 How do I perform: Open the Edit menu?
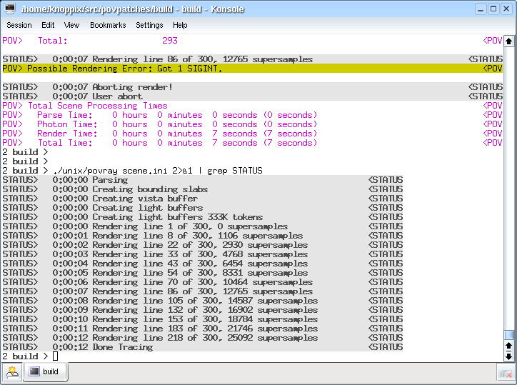click(x=48, y=25)
